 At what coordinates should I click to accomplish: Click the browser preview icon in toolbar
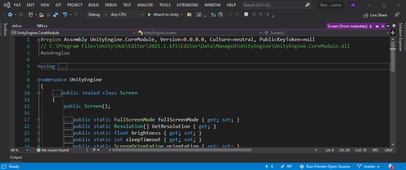pos(199,15)
